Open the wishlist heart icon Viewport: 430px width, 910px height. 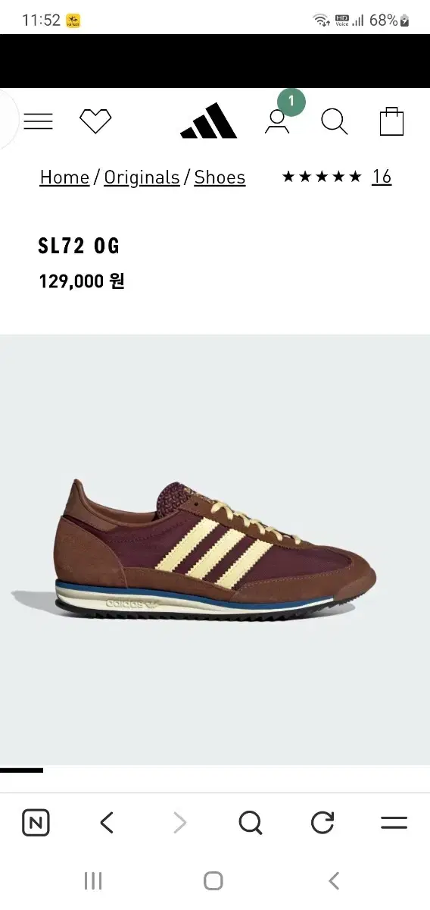tap(95, 121)
